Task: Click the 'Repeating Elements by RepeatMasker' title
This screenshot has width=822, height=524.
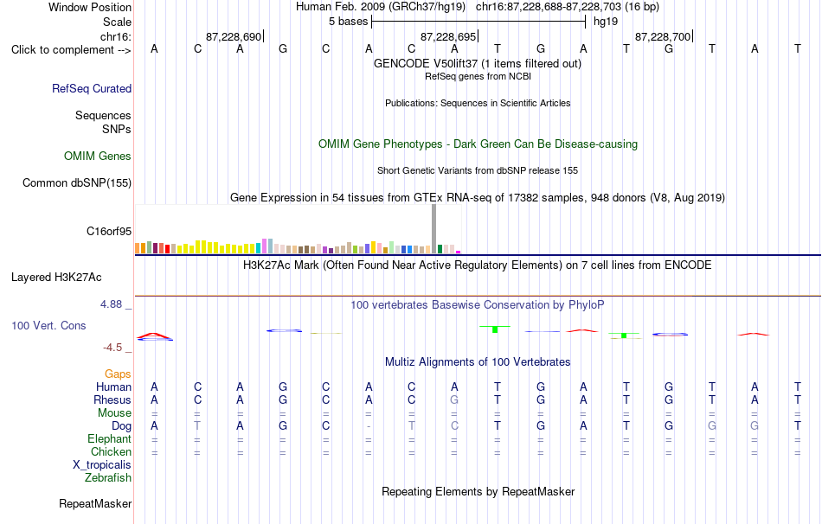Action: (478, 492)
